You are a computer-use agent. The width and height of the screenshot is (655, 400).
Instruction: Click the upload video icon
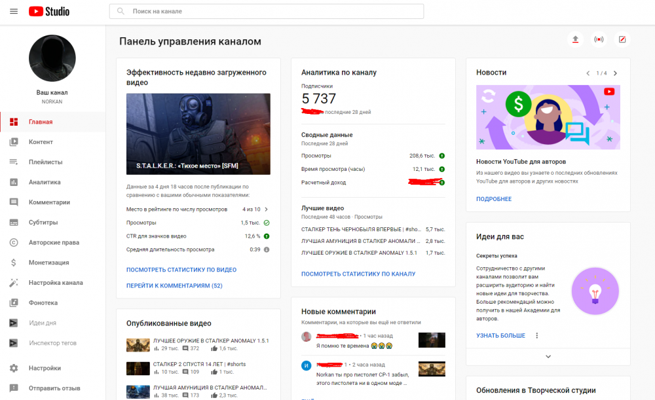coord(575,39)
